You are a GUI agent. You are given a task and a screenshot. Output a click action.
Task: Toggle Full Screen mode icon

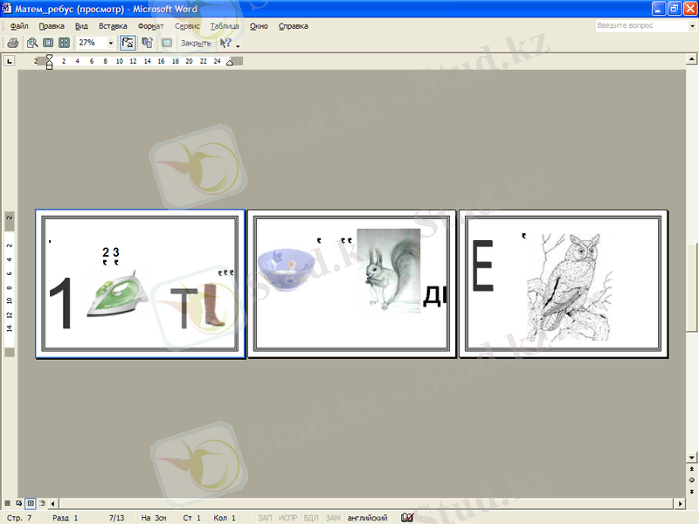coord(166,43)
